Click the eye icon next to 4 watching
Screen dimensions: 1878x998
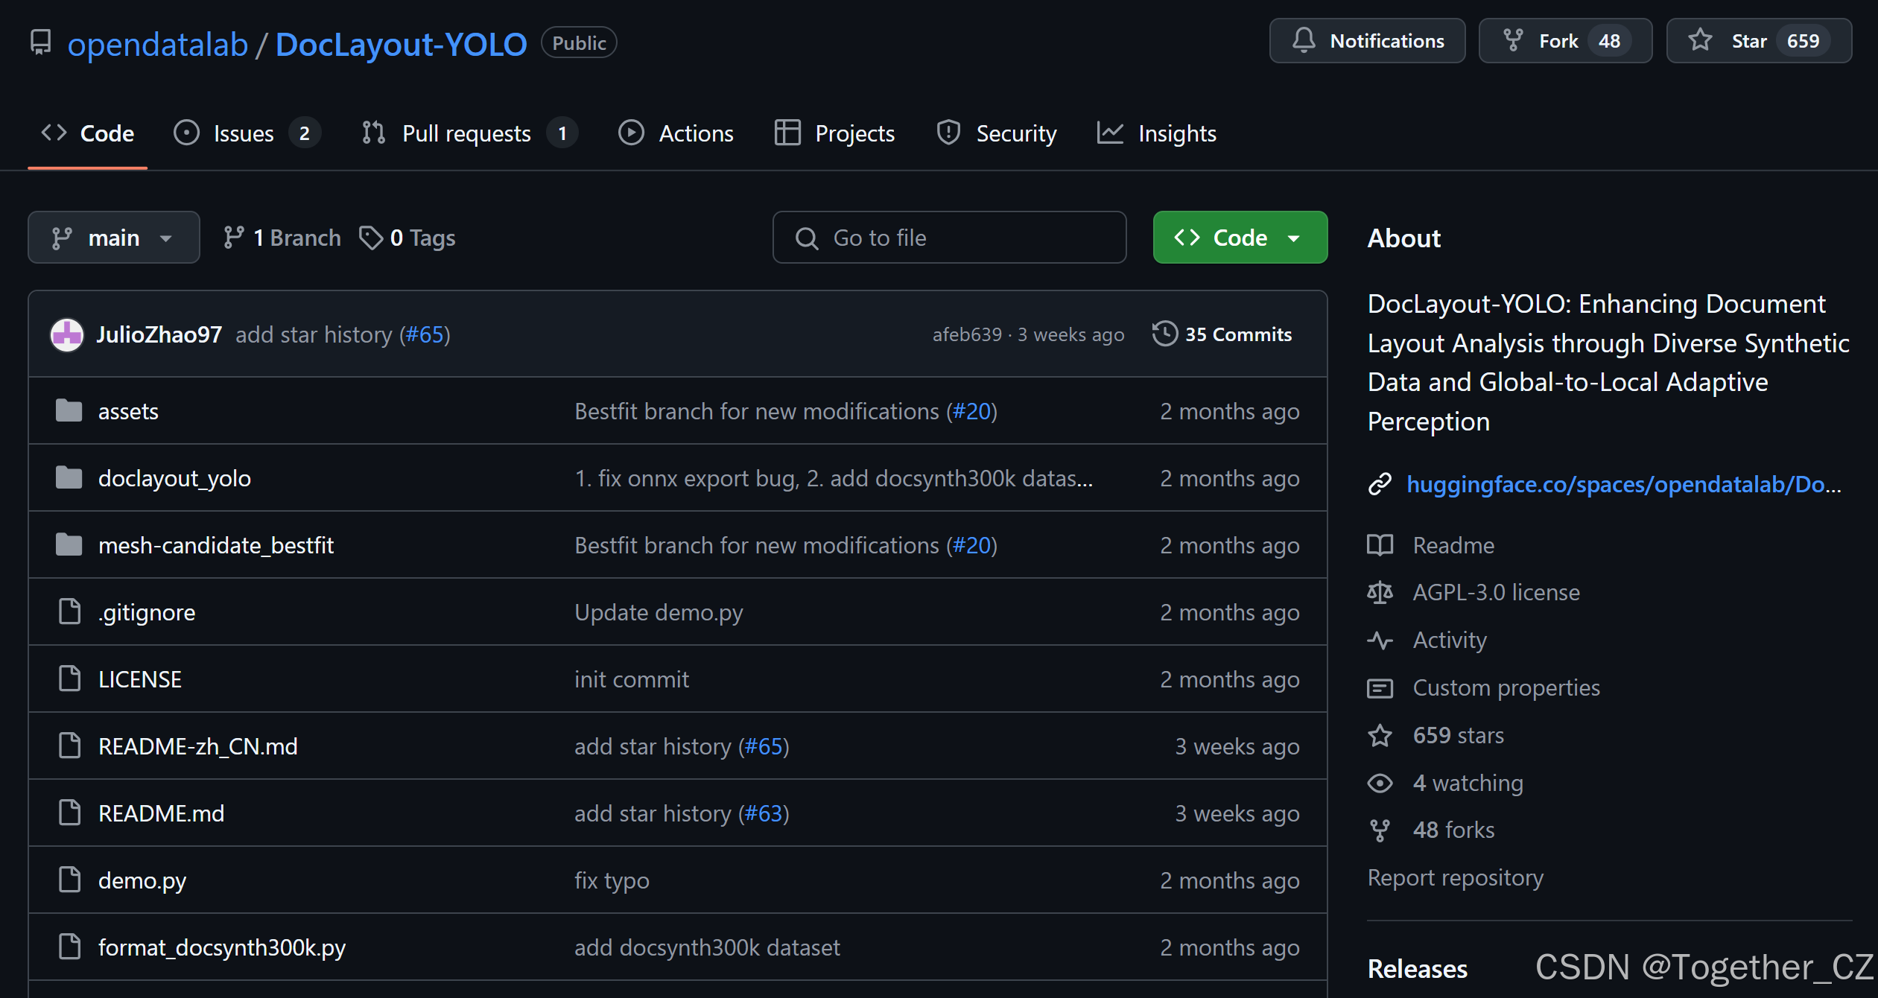pyautogui.click(x=1380, y=783)
